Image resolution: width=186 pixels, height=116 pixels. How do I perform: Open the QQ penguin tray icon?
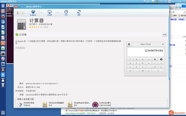point(157,2)
